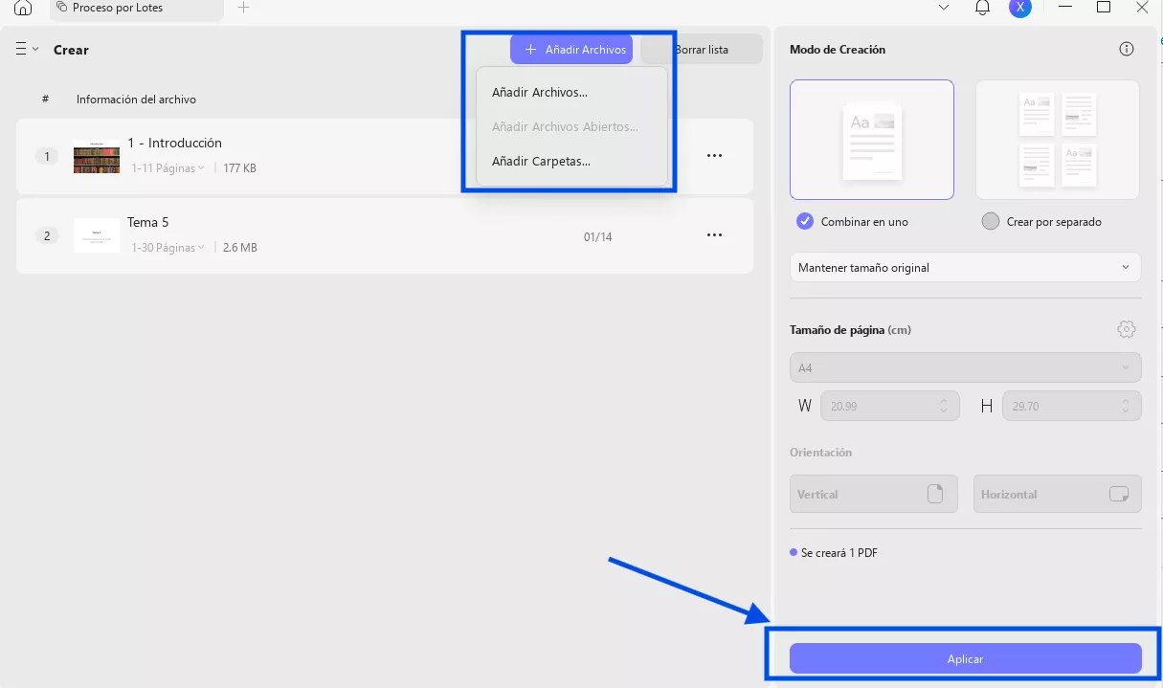
Task: Adjust the width stepper arrows
Action: [x=945, y=406]
